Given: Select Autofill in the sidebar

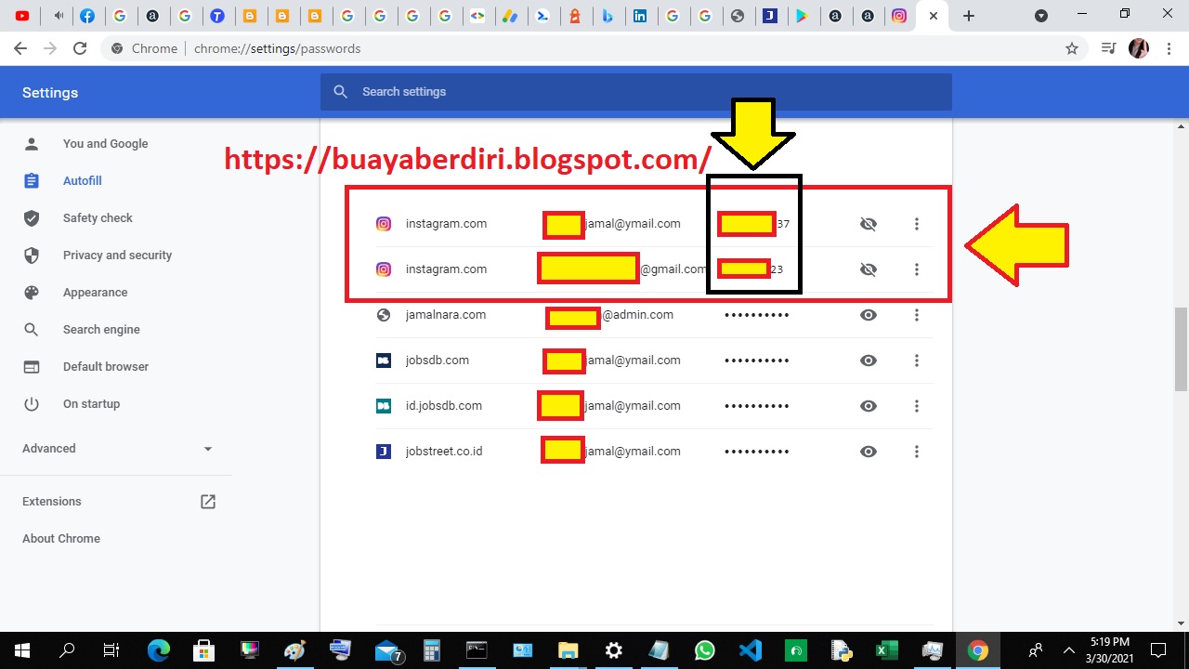Looking at the screenshot, I should (x=82, y=181).
